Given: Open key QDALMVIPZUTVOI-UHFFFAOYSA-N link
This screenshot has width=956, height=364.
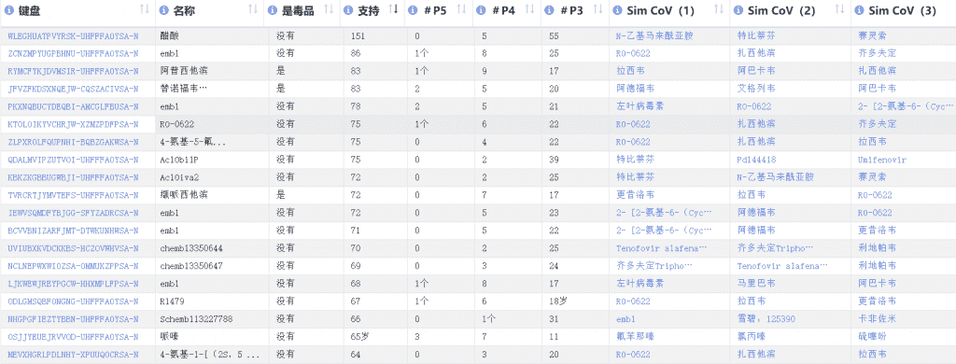Looking at the screenshot, I should pos(73,160).
